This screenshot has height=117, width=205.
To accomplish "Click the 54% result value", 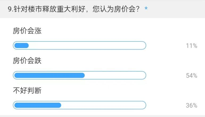I will coord(191,76).
